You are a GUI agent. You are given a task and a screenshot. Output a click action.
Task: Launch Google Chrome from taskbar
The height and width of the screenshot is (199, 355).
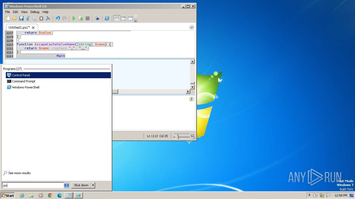(50, 195)
